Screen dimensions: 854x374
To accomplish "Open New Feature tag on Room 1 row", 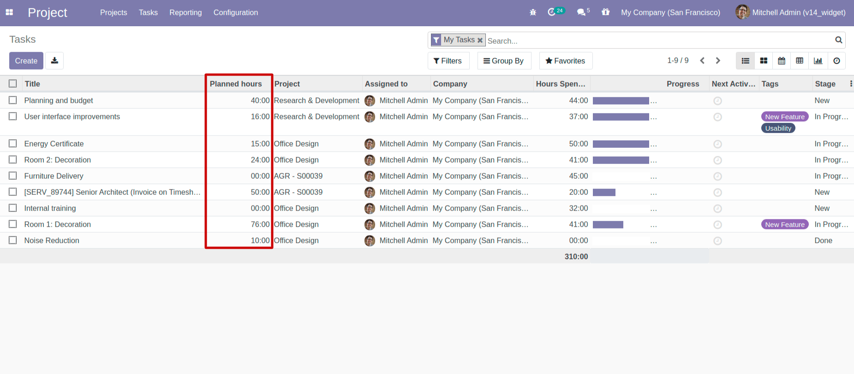I will click(x=785, y=224).
